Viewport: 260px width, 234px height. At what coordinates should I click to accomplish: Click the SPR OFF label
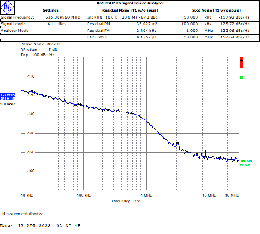click(x=246, y=161)
